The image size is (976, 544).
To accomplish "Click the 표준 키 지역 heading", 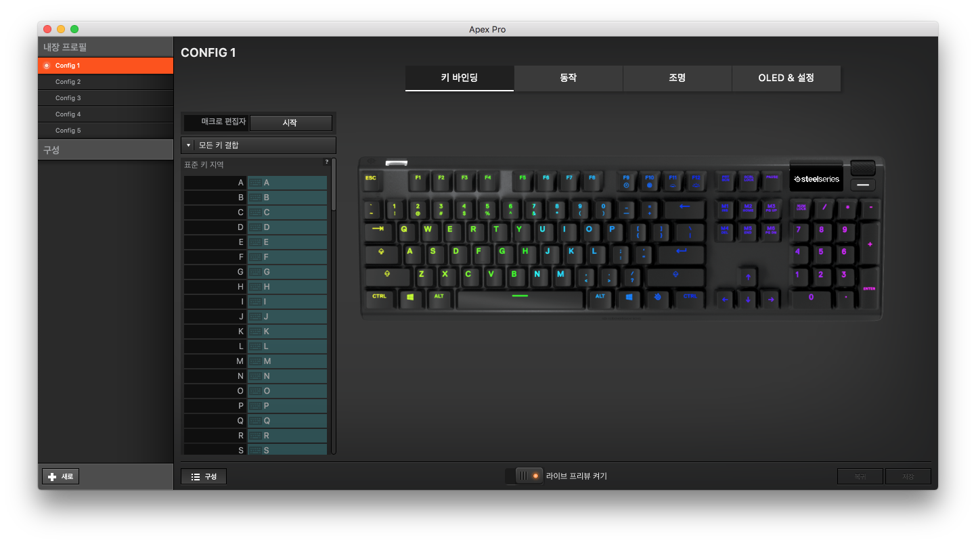I will (x=204, y=165).
